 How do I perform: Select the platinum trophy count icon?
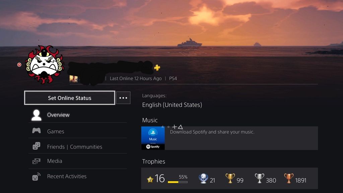(x=203, y=178)
